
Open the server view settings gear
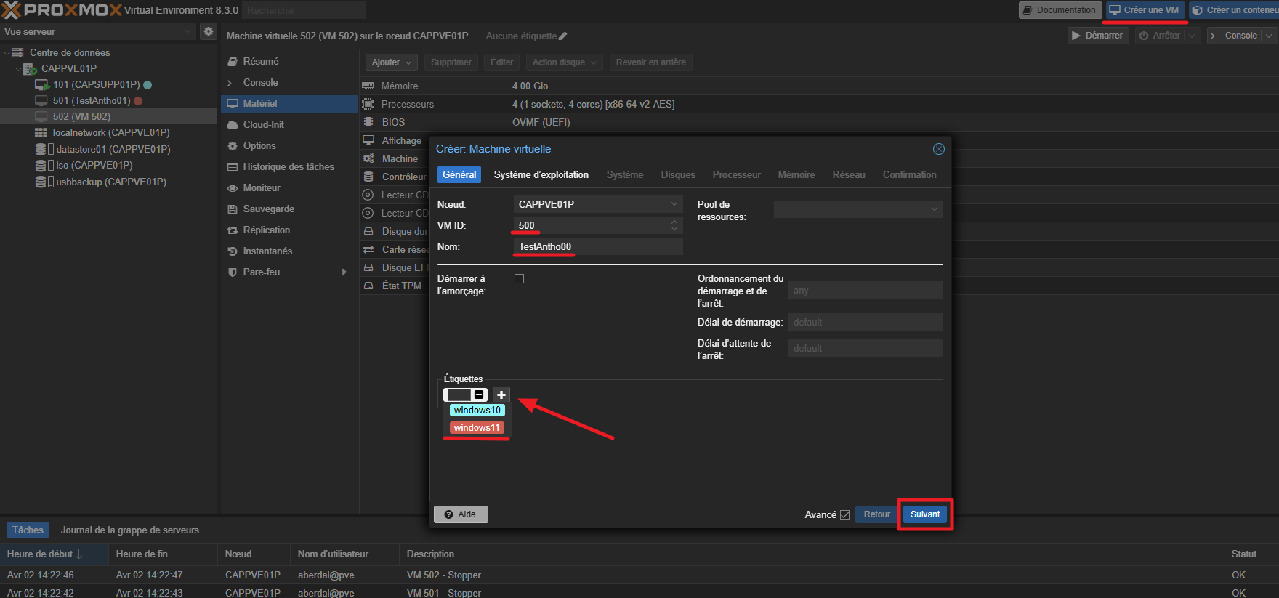[x=209, y=31]
